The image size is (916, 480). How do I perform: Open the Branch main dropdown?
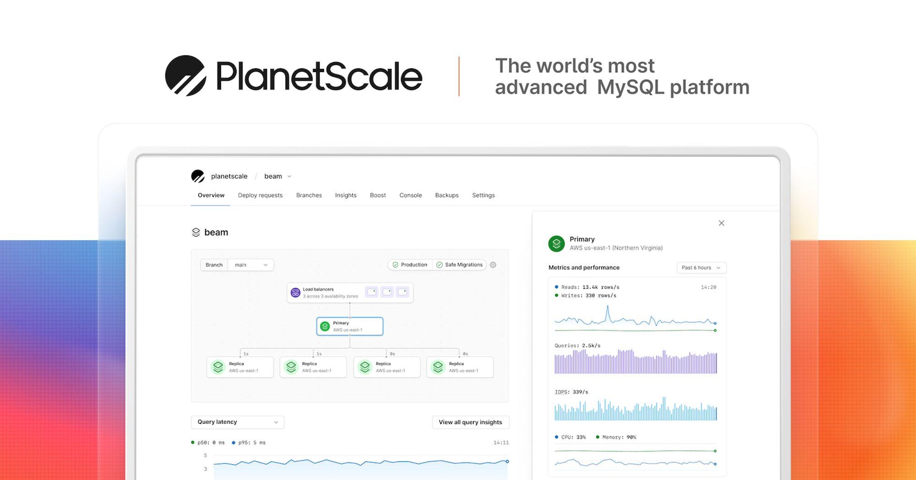[x=237, y=265]
